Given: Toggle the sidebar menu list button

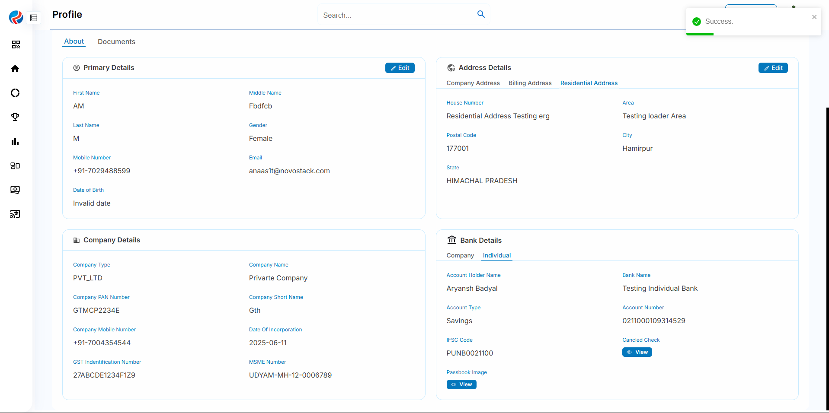Looking at the screenshot, I should (34, 18).
